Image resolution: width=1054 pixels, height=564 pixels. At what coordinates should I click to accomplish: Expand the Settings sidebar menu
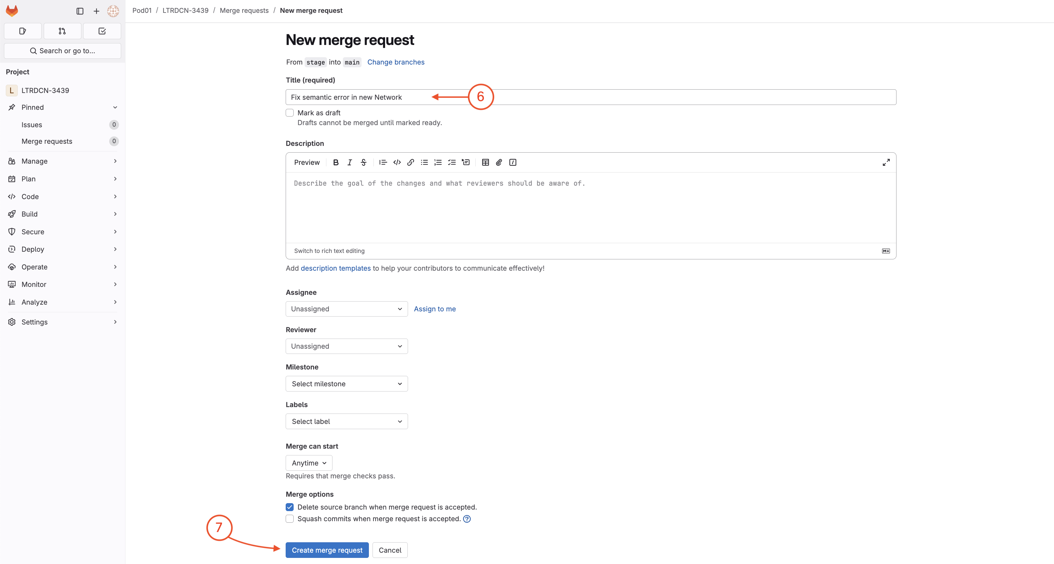tap(62, 322)
